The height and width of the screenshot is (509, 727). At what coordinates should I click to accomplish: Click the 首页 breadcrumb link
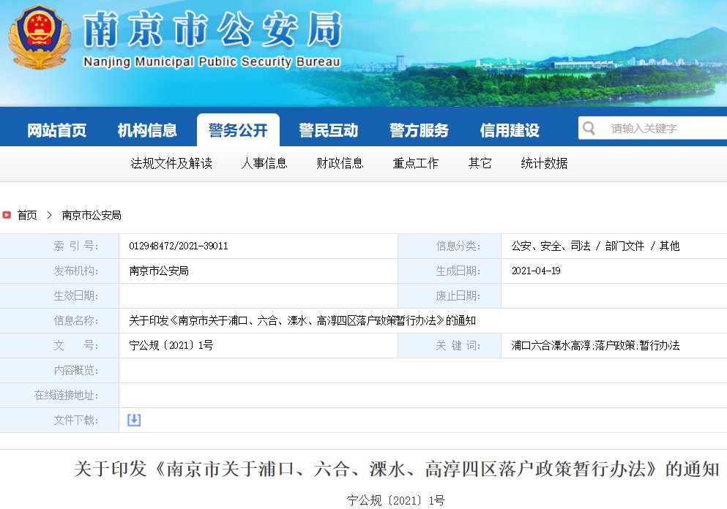[27, 215]
